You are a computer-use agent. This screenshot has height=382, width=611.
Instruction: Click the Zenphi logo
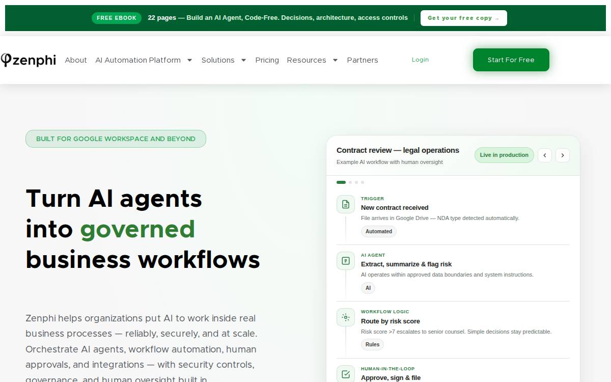[28, 60]
